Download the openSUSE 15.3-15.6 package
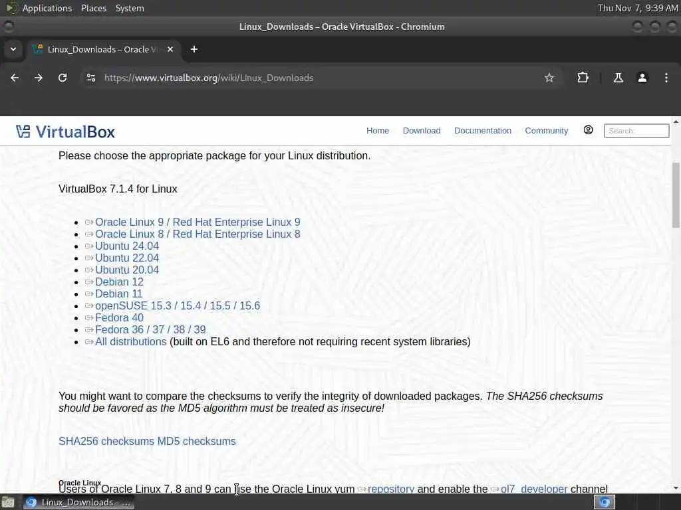Image resolution: width=681 pixels, height=510 pixels. 177,305
